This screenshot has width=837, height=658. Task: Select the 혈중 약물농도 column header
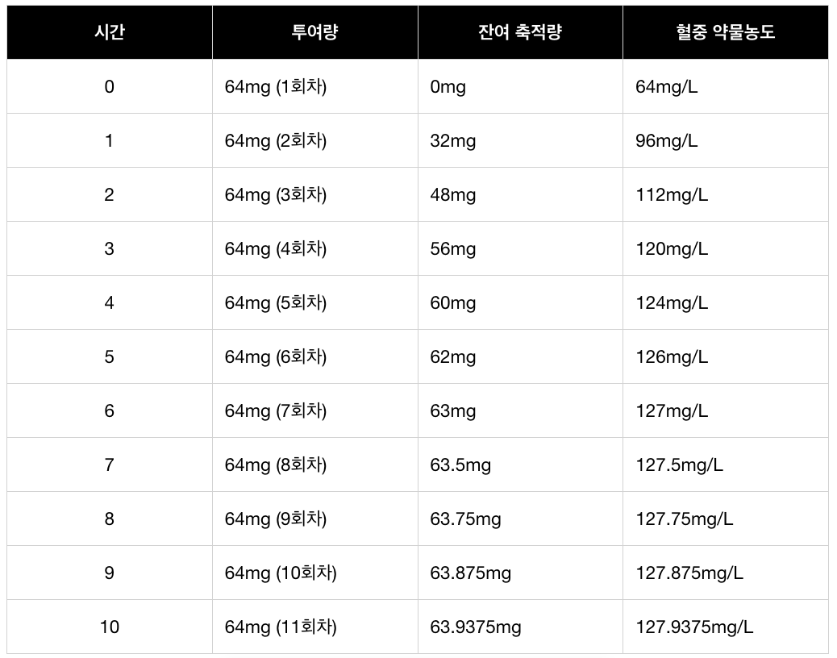click(725, 32)
